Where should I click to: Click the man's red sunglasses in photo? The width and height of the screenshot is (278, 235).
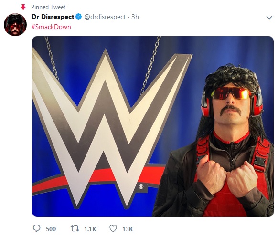[x=231, y=93]
